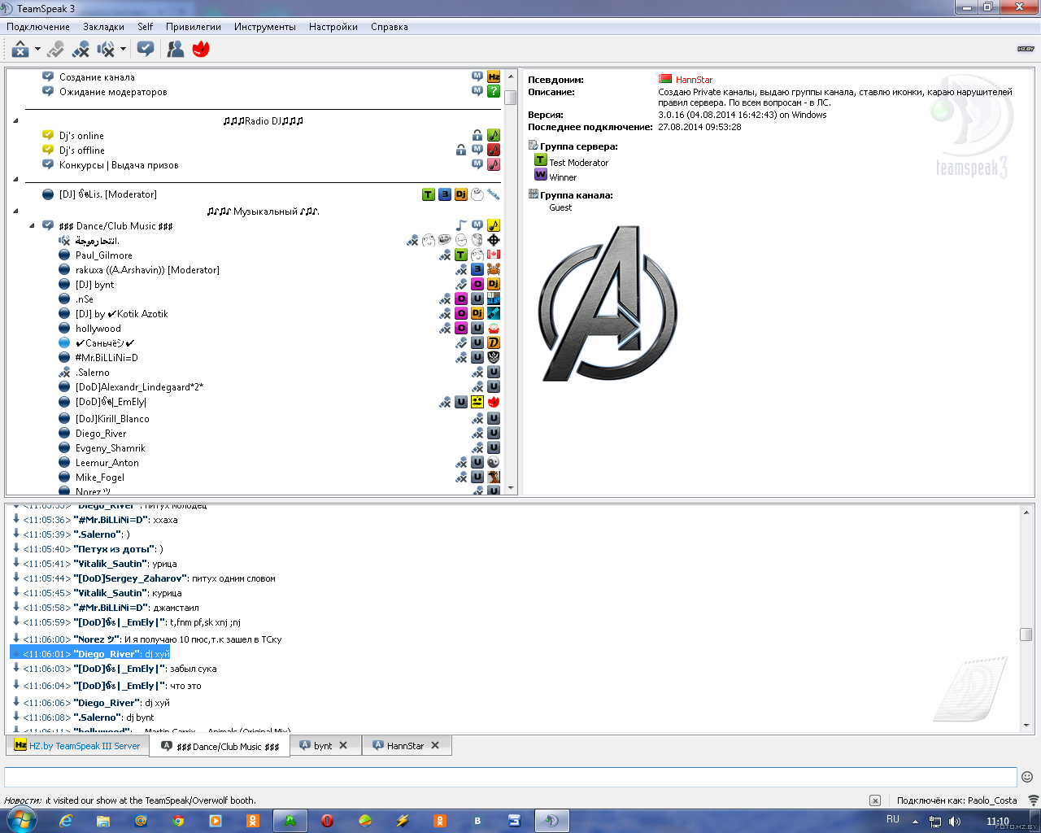Image resolution: width=1041 pixels, height=833 pixels.
Task: Open the Закладки menu
Action: 104,27
